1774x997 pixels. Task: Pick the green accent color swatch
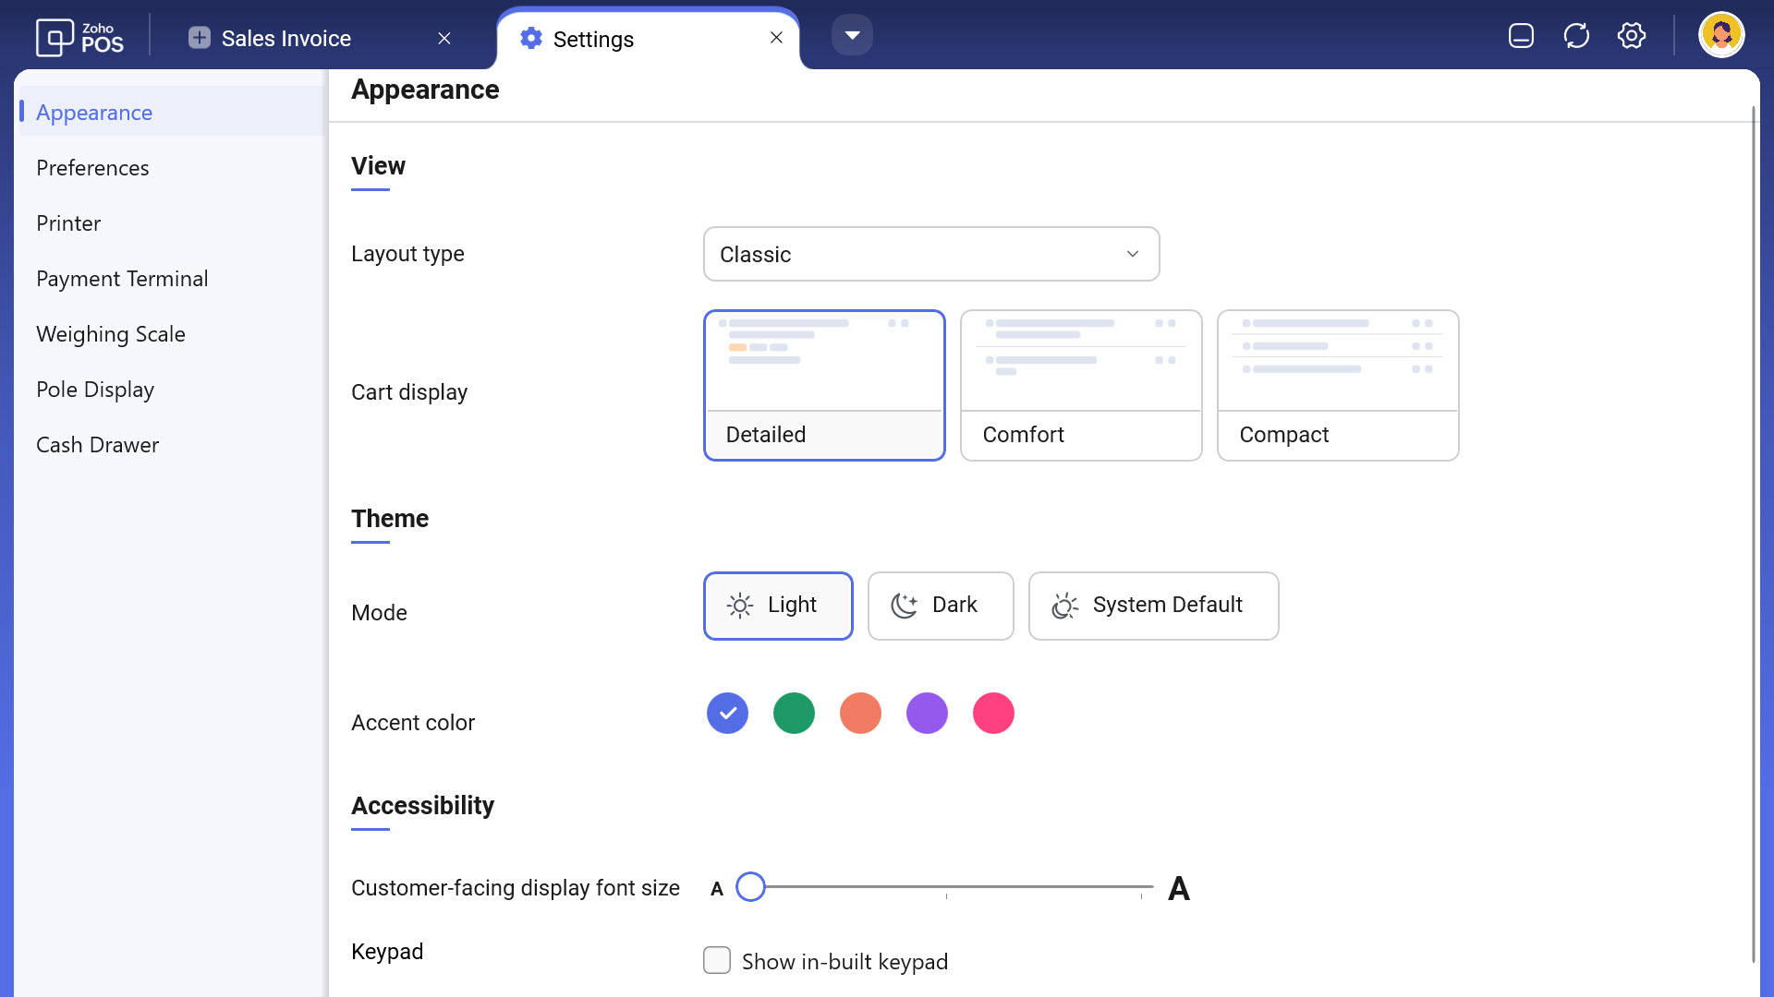click(x=794, y=714)
